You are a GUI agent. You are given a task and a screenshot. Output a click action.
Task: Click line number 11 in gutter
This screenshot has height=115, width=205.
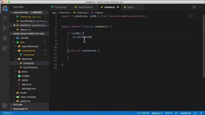[55, 51]
